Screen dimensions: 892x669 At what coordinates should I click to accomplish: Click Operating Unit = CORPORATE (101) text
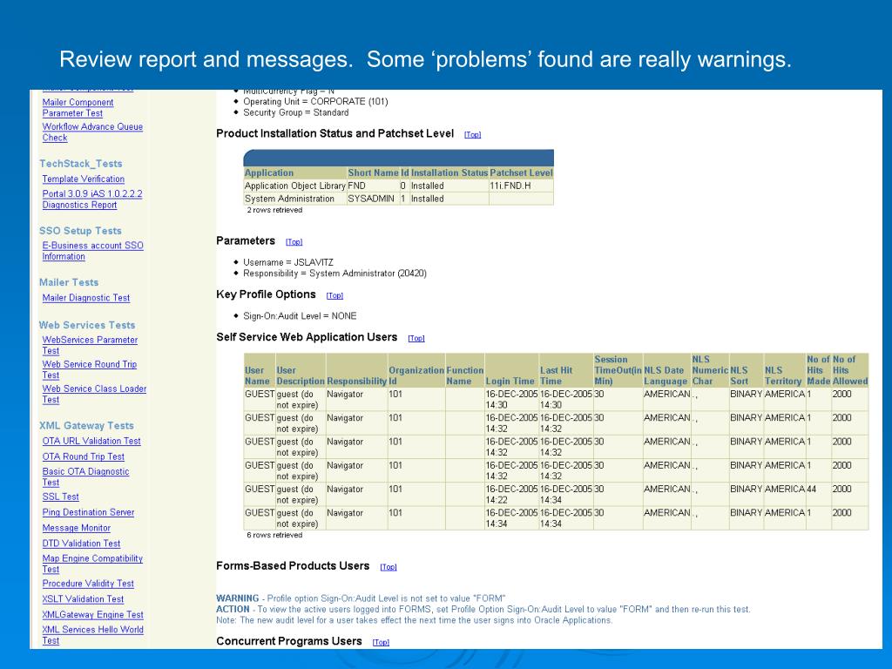click(x=315, y=102)
